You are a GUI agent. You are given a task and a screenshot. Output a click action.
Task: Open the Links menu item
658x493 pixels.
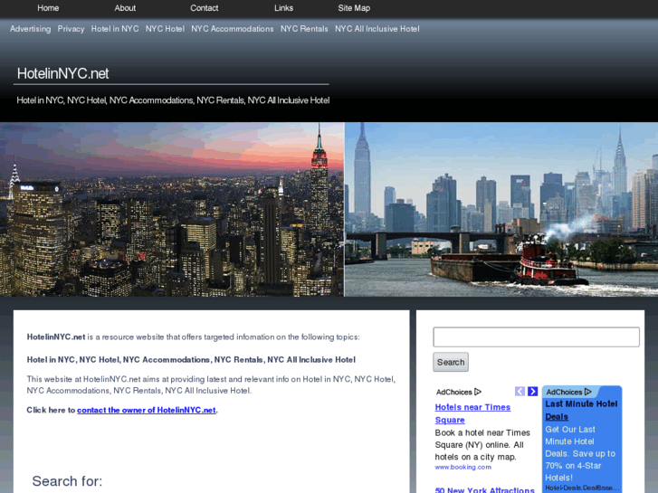[x=283, y=8]
